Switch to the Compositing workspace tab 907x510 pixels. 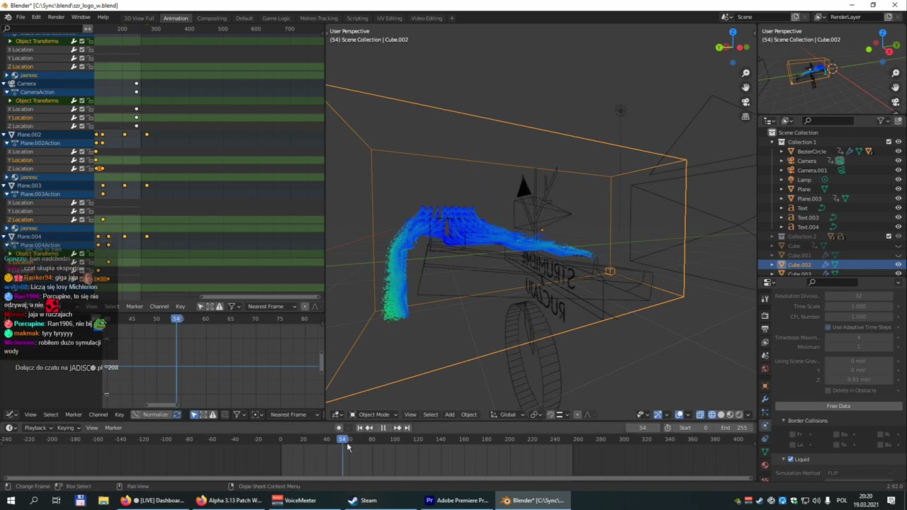(x=212, y=18)
